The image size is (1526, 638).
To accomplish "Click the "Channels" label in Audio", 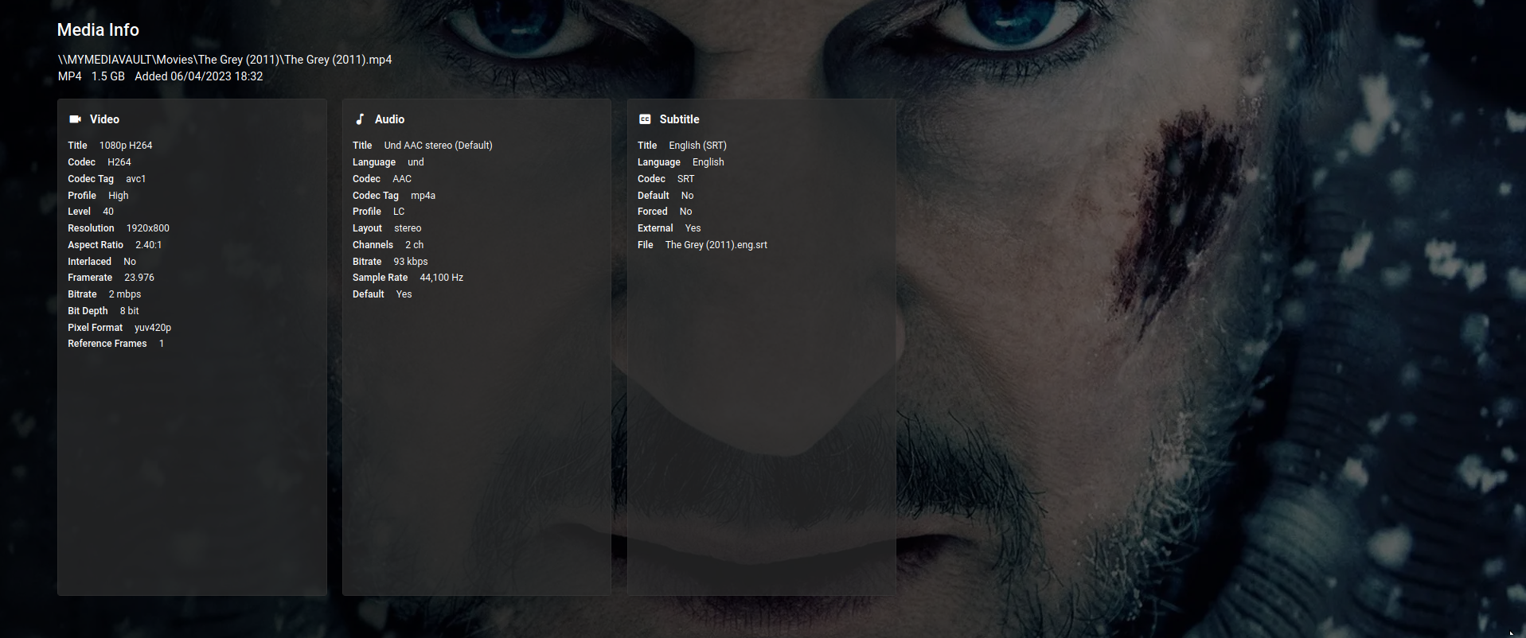I will [x=373, y=245].
